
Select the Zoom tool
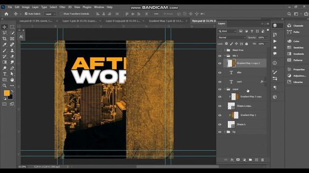4,86
